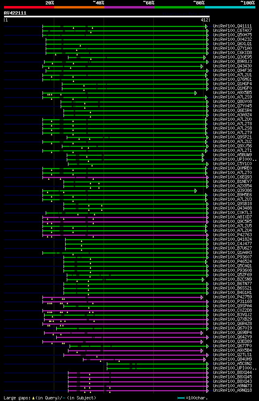Choose the UniRef100_A9X5B5 entry
The width and height of the screenshot is (259, 401).
pyautogui.click(x=232, y=92)
